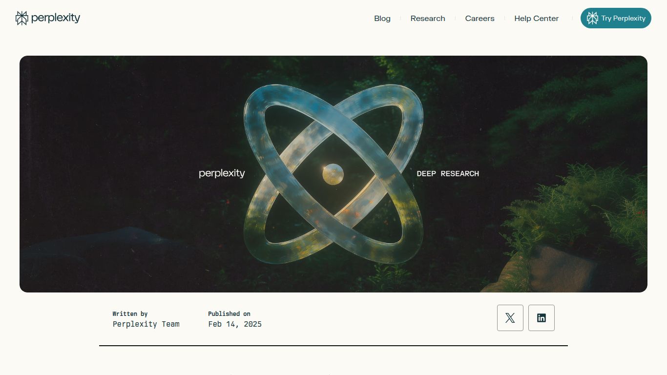Click the Feb 14, 2025 publish date
This screenshot has width=667, height=375.
[235, 324]
